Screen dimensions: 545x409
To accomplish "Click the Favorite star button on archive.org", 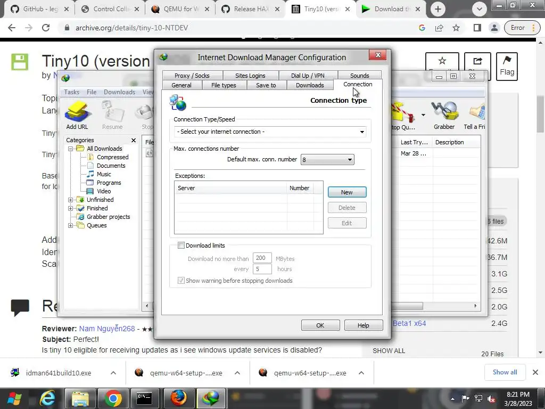I will (x=442, y=62).
